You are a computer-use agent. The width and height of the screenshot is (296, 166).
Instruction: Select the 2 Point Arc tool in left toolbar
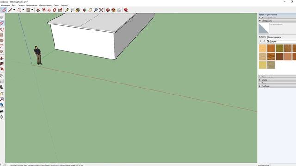click(x=2, y=46)
